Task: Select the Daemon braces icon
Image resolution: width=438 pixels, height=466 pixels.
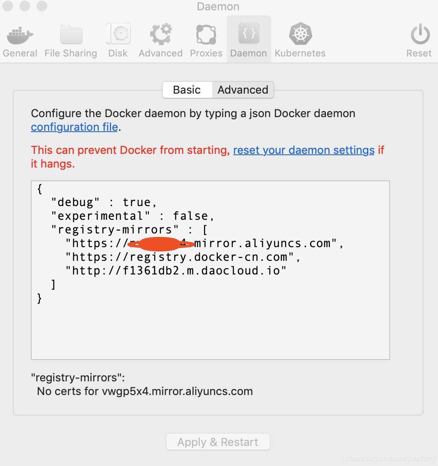Action: coord(249,33)
